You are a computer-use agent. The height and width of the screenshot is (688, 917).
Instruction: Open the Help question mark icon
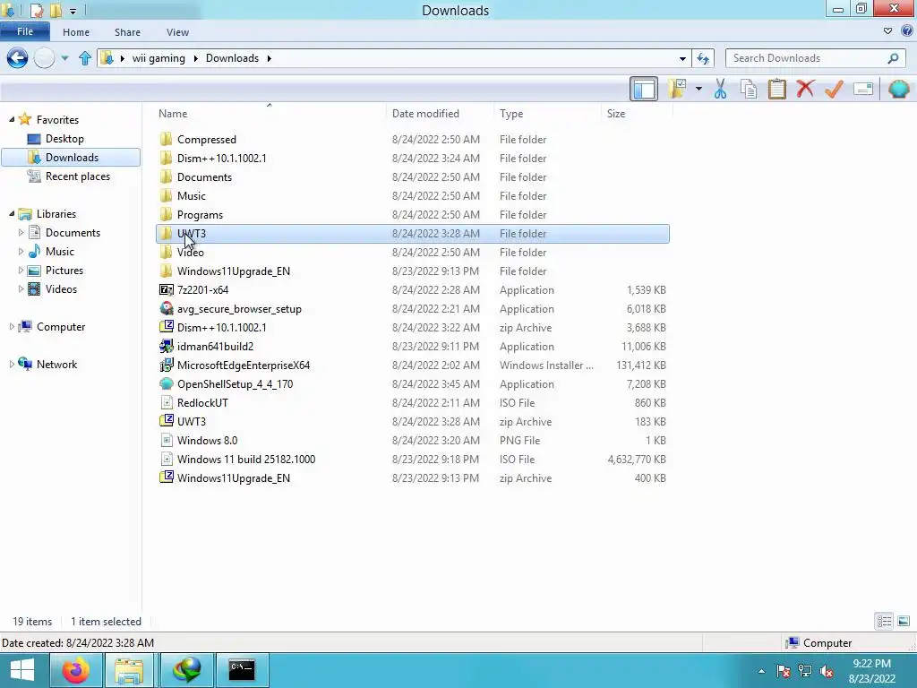coord(907,31)
